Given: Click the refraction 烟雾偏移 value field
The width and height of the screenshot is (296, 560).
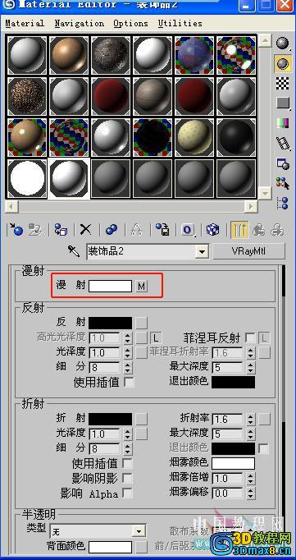Looking at the screenshot, I should click(228, 493).
